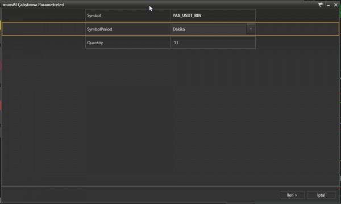Open the SymbolPeriod dropdown arrow

click(251, 29)
